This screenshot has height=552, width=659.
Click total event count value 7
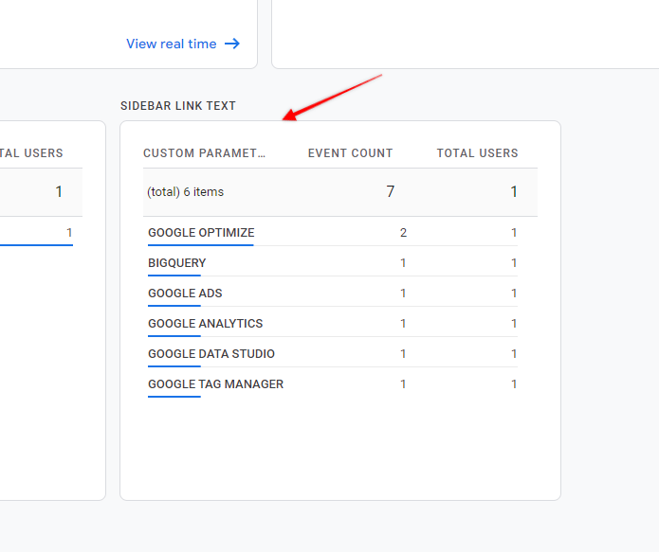[390, 191]
